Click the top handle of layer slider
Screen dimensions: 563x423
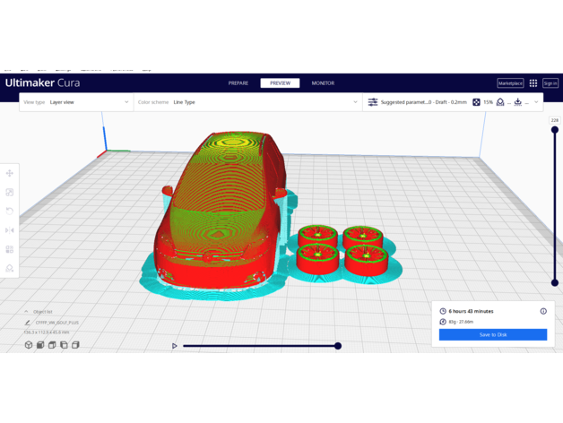click(x=555, y=130)
